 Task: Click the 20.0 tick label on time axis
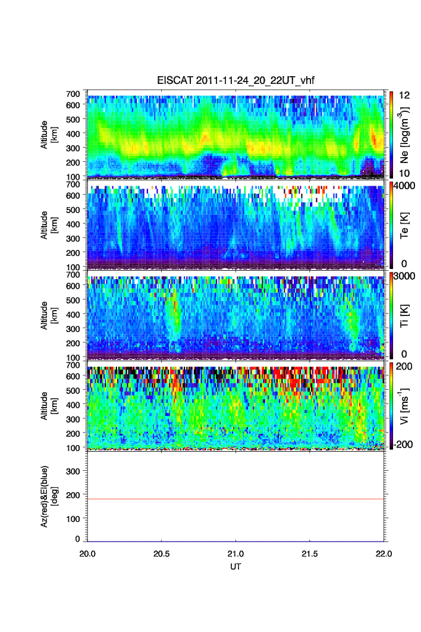87,554
